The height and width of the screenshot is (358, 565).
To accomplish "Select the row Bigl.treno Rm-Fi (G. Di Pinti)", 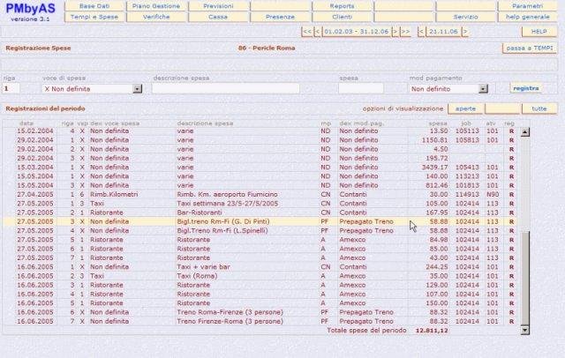I will 260,221.
